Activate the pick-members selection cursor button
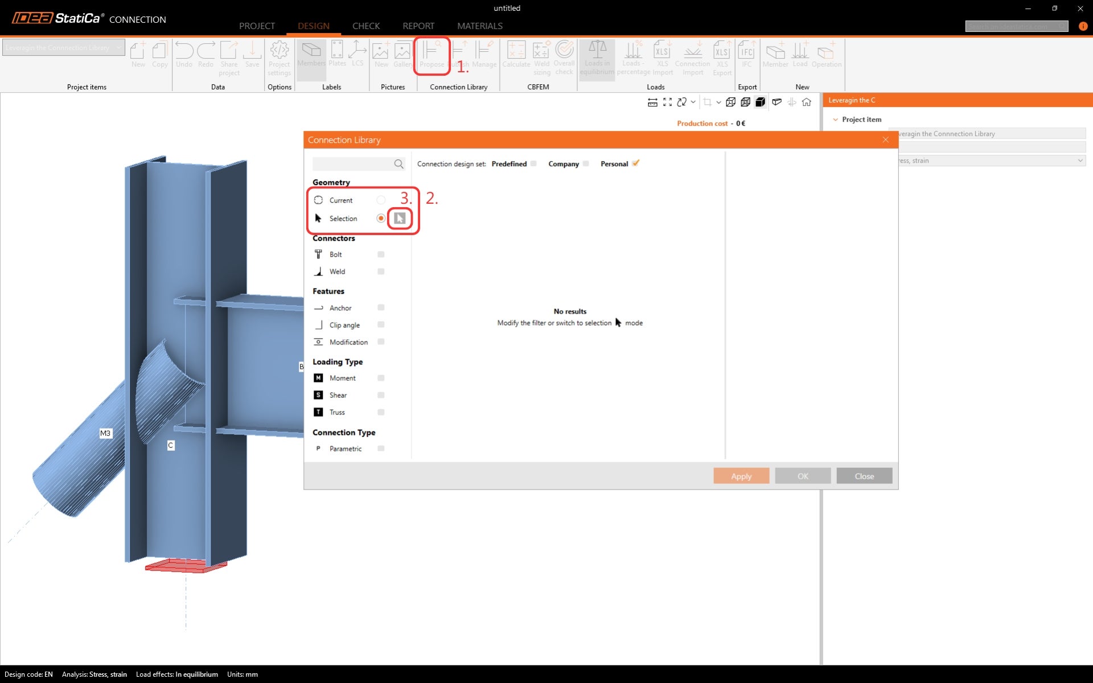 coord(400,219)
